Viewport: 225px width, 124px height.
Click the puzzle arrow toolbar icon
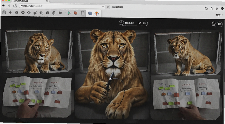(x=35, y=13)
